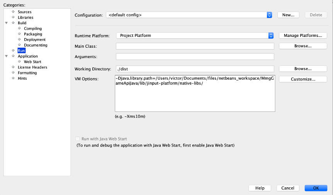Image resolution: width=333 pixels, height=195 pixels.
Task: Click the Manage Platforms... button
Action: pyautogui.click(x=303, y=35)
